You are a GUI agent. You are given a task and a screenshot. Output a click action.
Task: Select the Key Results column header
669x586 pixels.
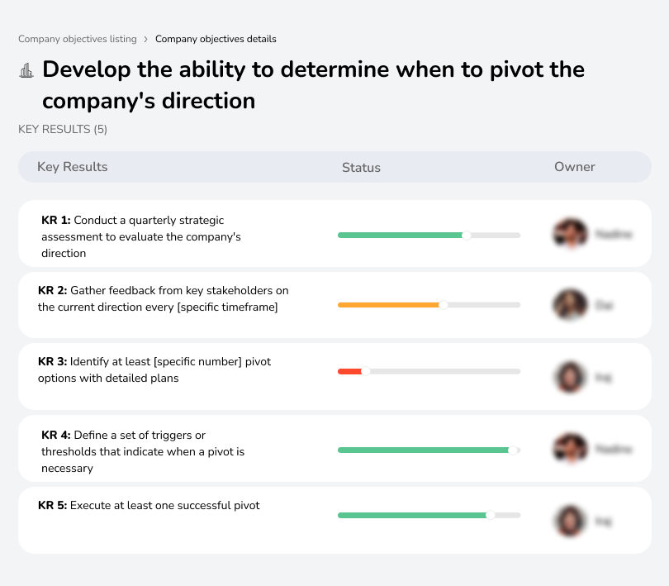click(73, 167)
